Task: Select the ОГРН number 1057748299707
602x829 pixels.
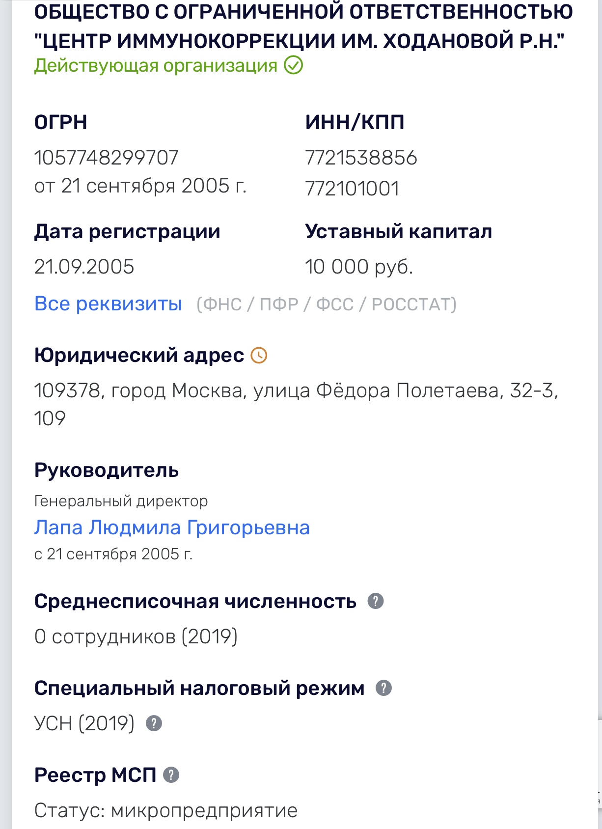Action: click(106, 158)
